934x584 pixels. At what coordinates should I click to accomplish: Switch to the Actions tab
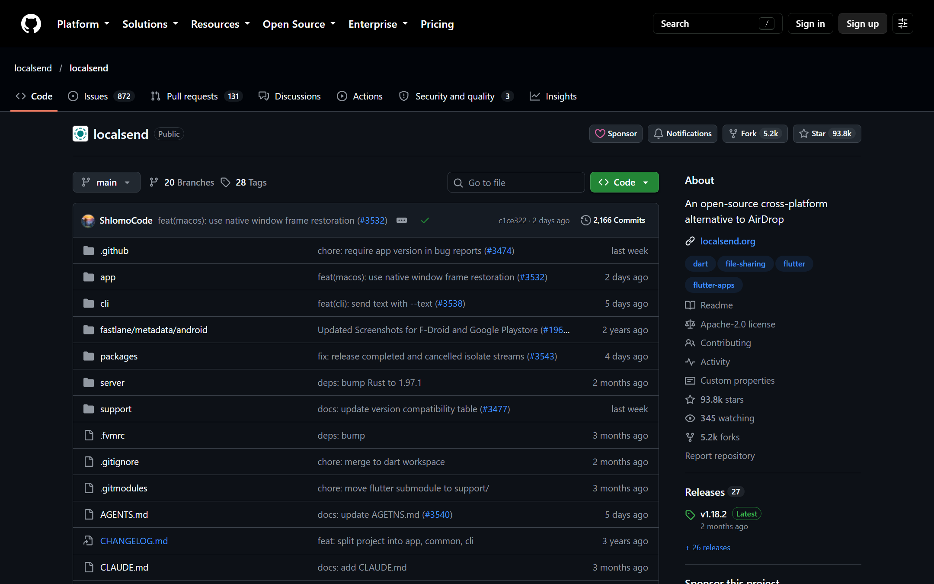pyautogui.click(x=360, y=96)
